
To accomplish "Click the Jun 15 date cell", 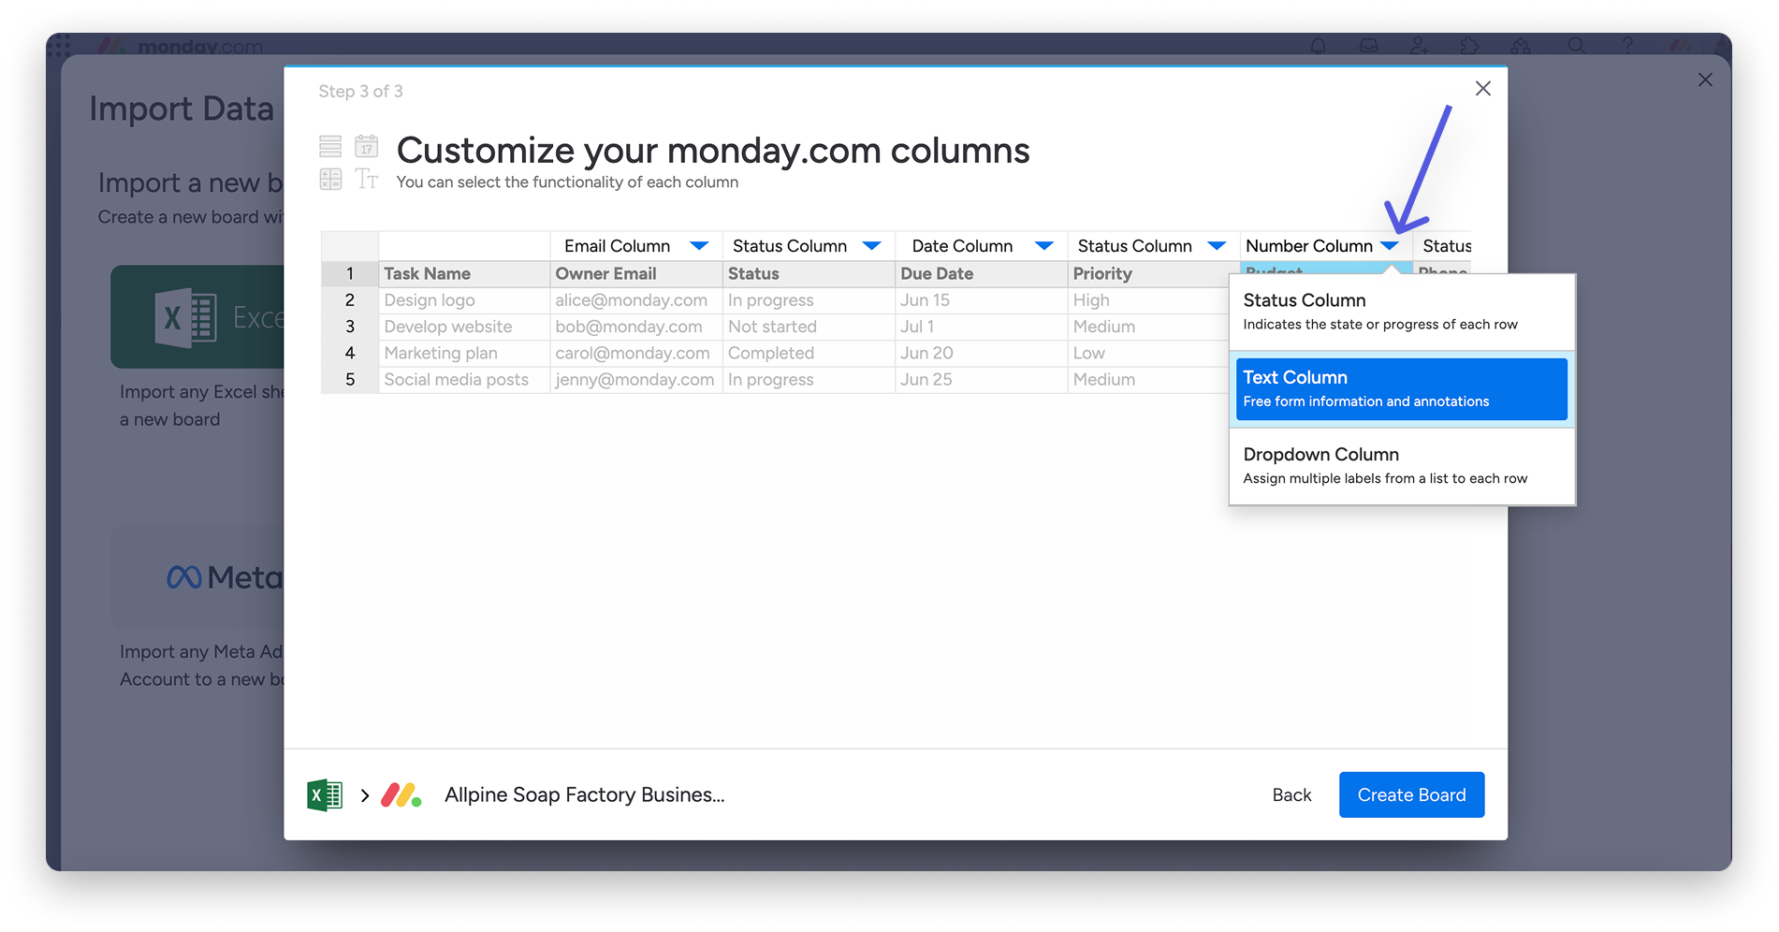I will pos(981,300).
